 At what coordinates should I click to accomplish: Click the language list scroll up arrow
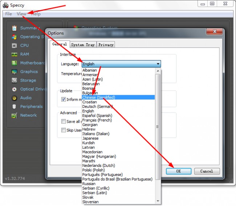[158, 71]
